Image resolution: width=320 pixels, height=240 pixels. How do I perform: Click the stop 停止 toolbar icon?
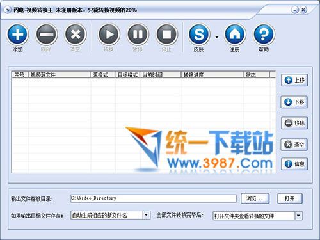pos(166,34)
